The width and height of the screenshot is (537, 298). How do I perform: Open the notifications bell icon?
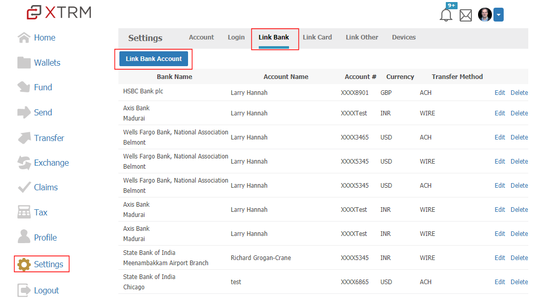click(446, 15)
